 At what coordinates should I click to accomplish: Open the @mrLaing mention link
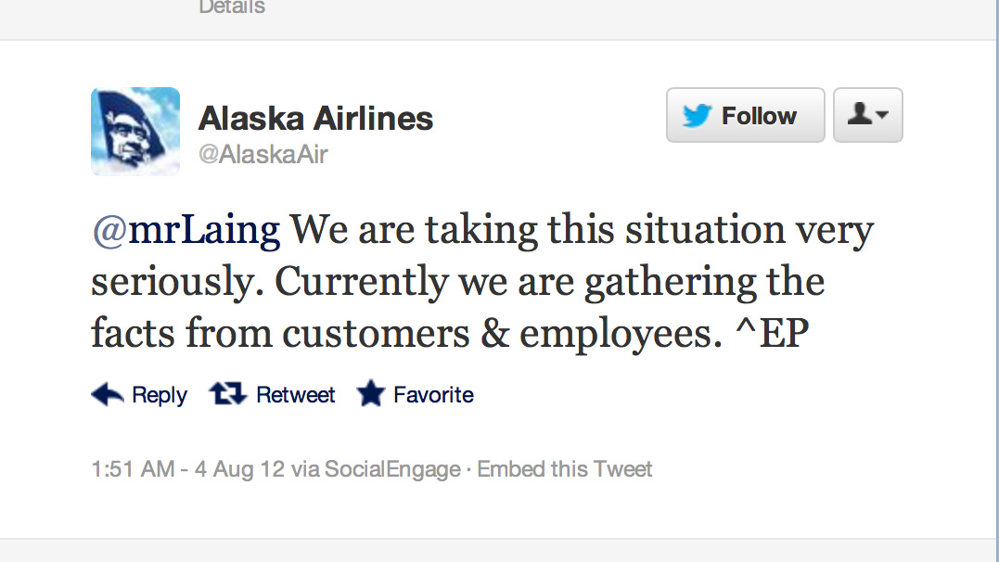(x=186, y=229)
